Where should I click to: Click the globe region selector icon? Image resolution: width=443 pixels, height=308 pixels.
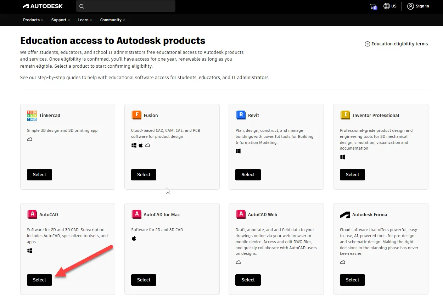pos(387,6)
